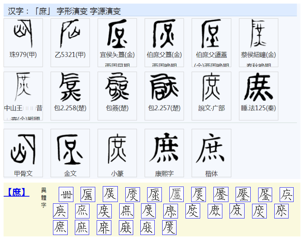
Task: Click the 蔡侯紐鐘(金) character image
Action: click(259, 34)
